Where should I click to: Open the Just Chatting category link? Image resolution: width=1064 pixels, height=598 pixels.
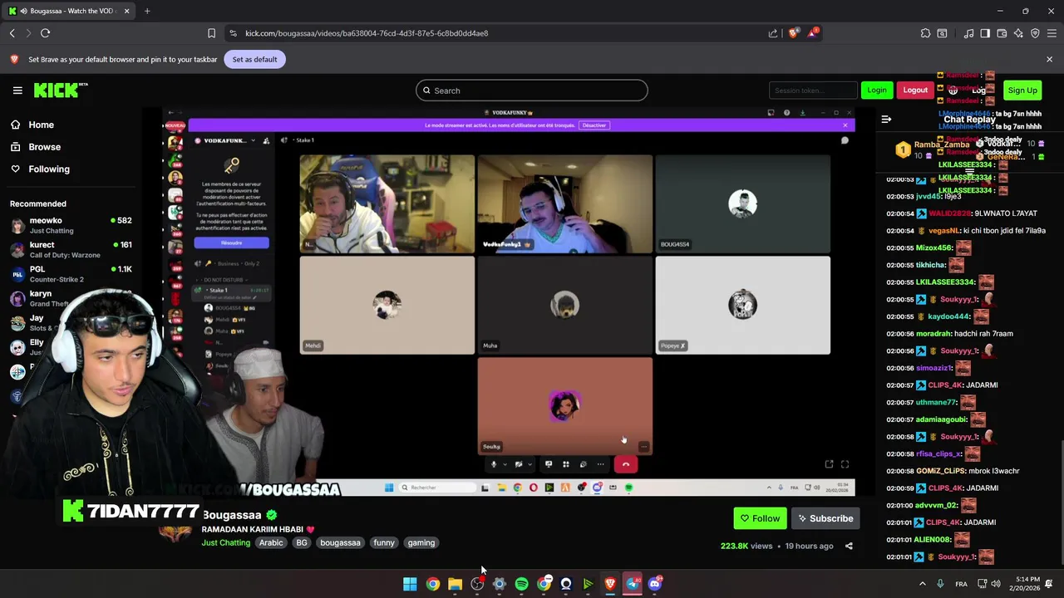[225, 542]
